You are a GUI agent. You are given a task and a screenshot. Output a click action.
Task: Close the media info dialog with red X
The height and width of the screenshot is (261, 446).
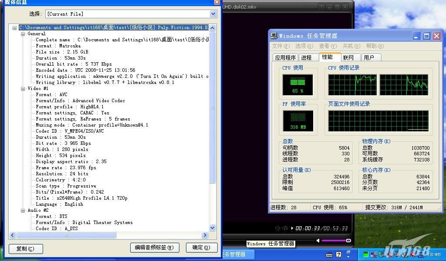click(217, 2)
